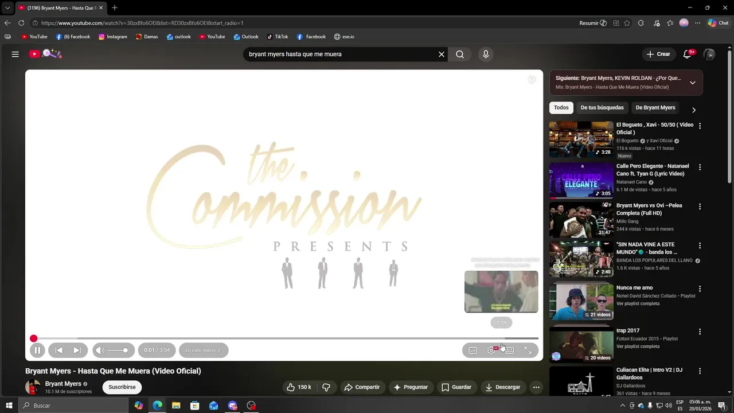Open options for Nunca me amo playlist
734x413 pixels.
coord(700,289)
